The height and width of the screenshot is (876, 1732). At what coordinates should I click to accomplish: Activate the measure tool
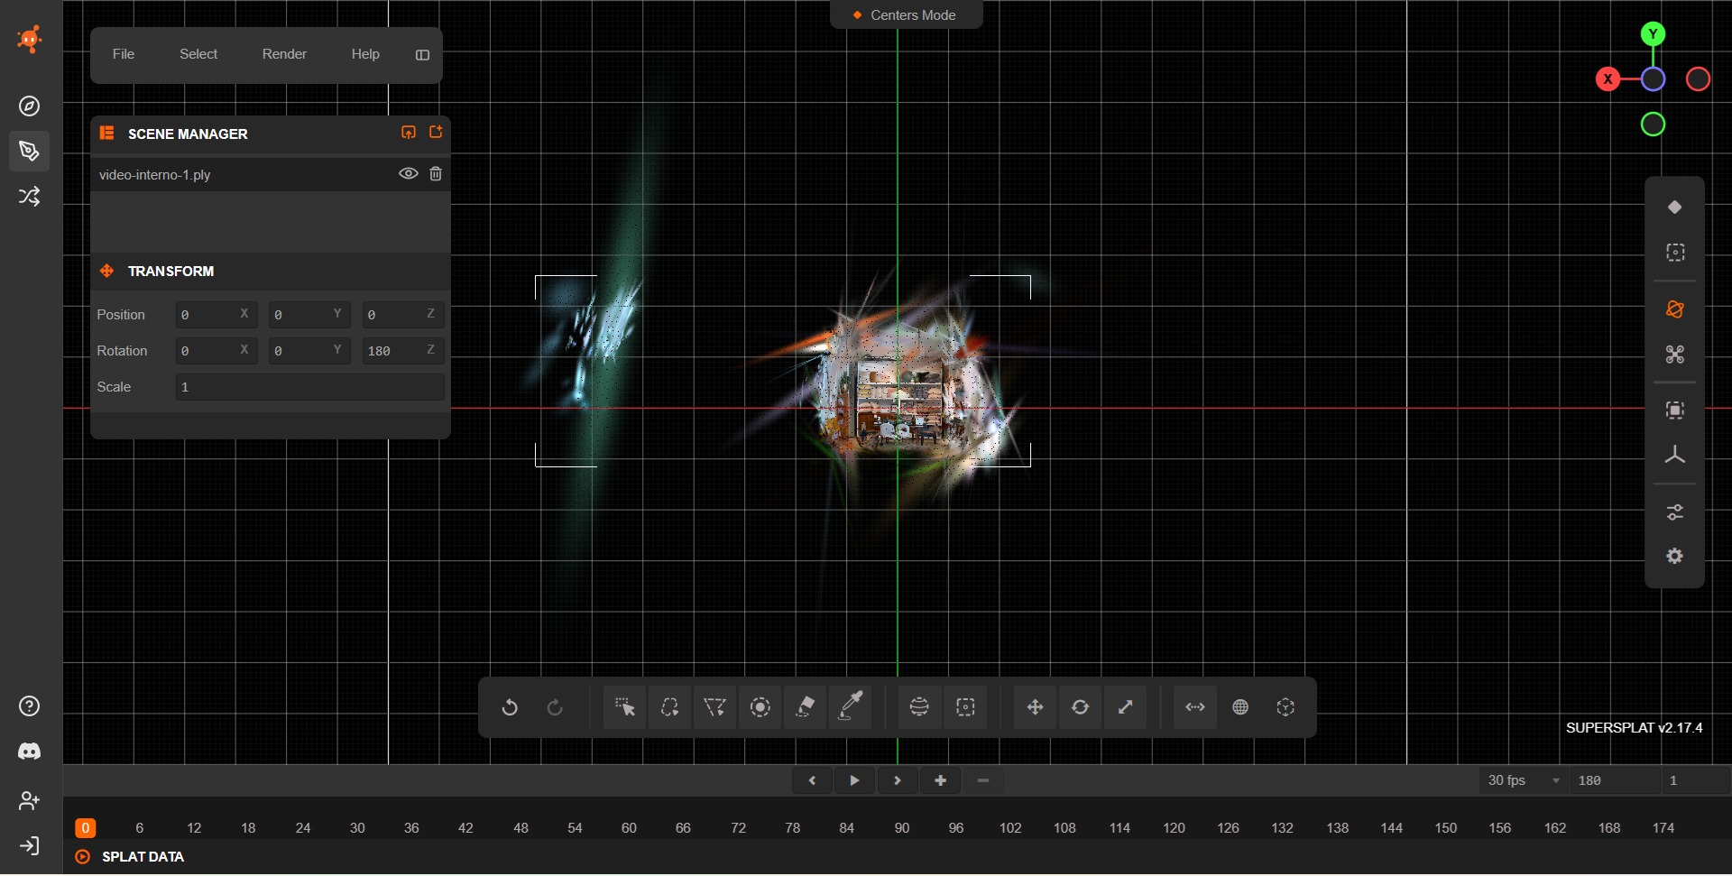[x=1195, y=708]
